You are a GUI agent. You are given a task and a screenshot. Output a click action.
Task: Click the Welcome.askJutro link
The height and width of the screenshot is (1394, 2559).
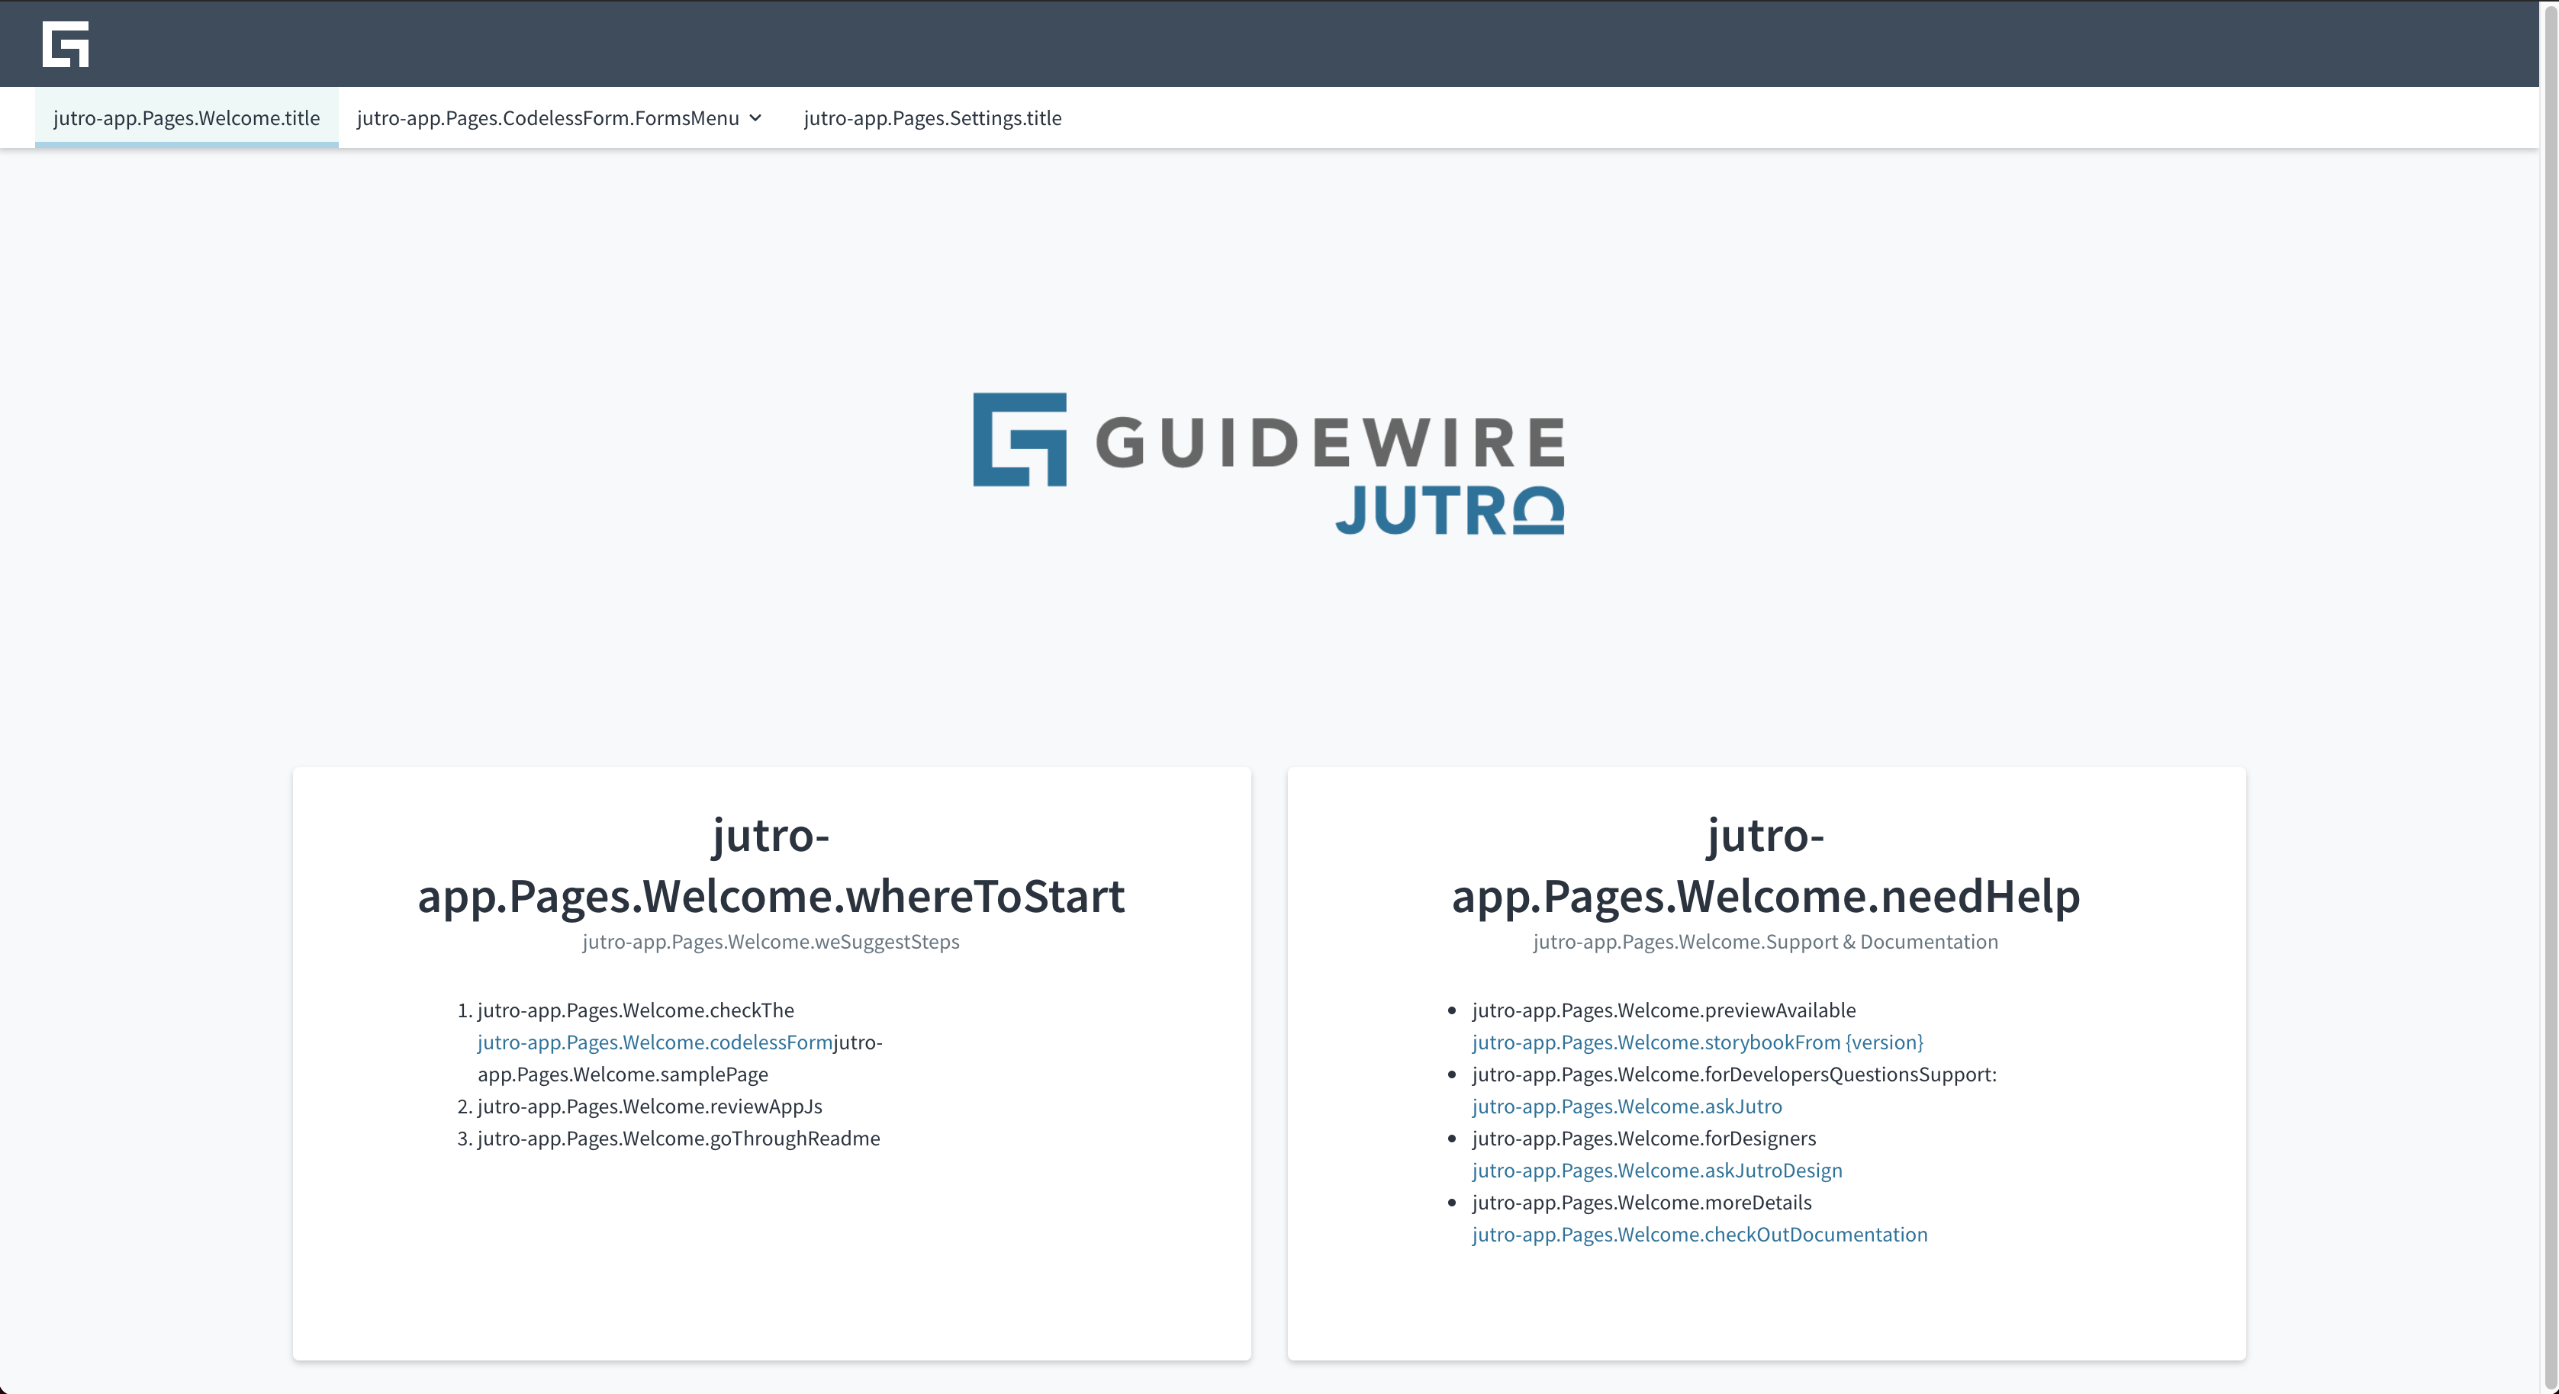coord(1626,1106)
